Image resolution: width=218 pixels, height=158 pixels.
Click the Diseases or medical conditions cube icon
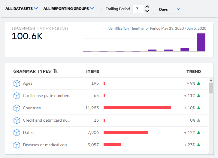click(17, 145)
